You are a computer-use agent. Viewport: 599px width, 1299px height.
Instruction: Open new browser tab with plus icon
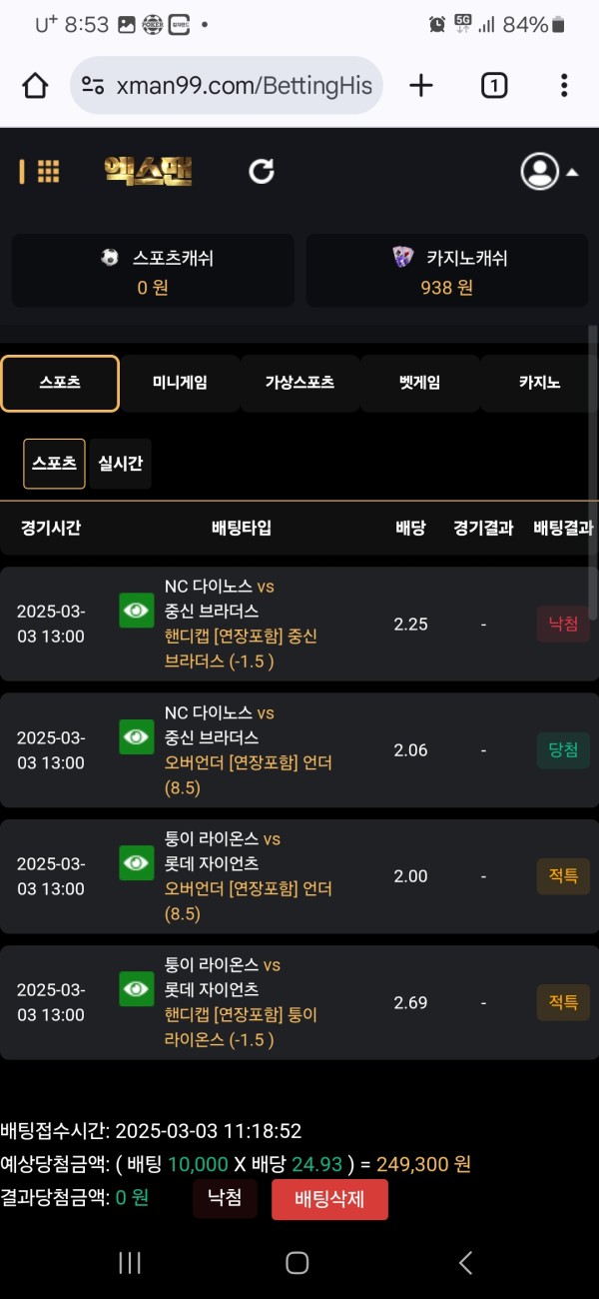421,86
